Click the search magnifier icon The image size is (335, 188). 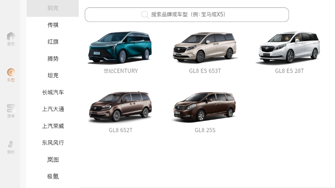145,15
